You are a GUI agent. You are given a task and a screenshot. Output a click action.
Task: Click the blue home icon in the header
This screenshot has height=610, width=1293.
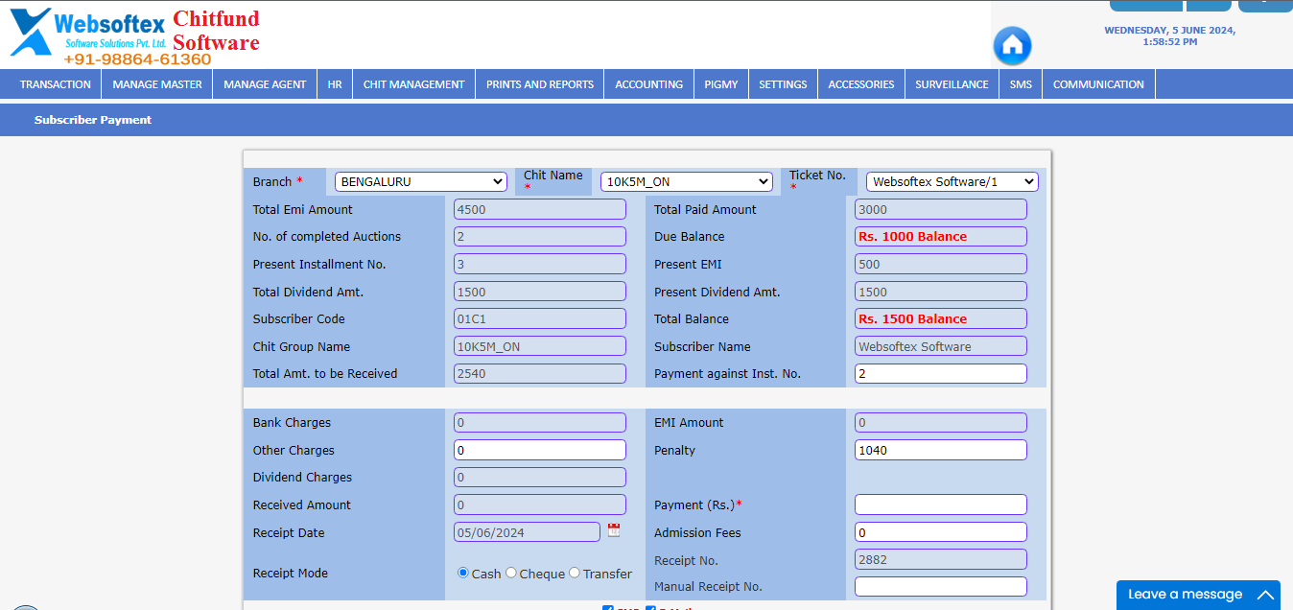1012,46
